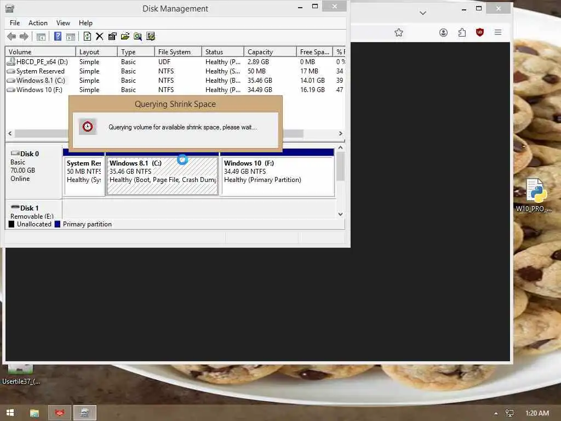Image resolution: width=561 pixels, height=421 pixels.
Task: Click the uBlock Origin shield icon in browser
Action: 480,32
